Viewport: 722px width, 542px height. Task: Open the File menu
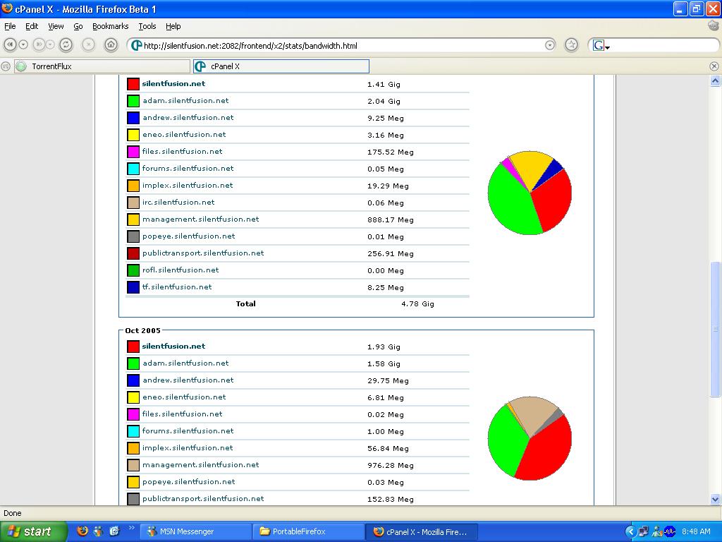10,26
